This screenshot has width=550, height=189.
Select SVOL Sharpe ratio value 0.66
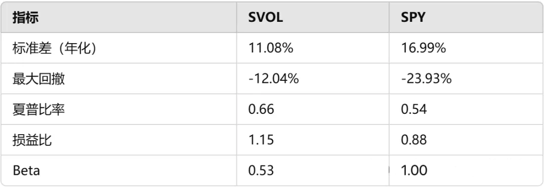tap(261, 110)
